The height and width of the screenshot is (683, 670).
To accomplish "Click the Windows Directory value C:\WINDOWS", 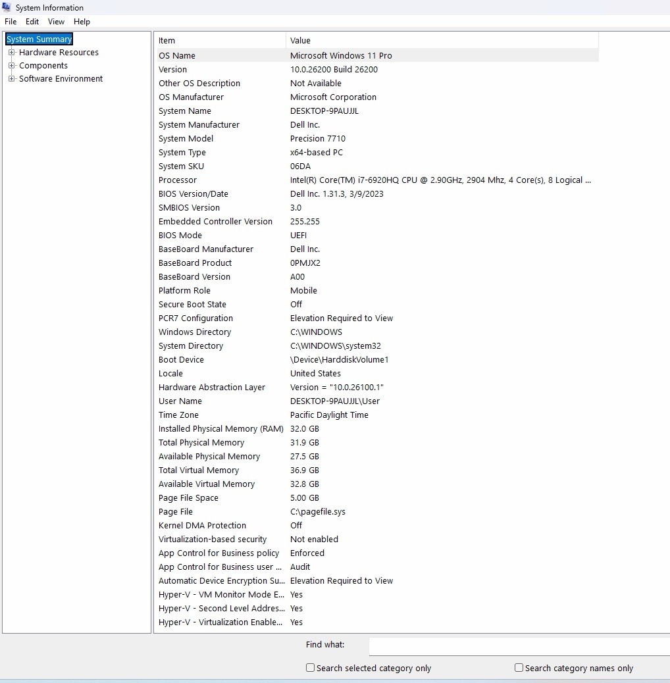I will tap(317, 332).
